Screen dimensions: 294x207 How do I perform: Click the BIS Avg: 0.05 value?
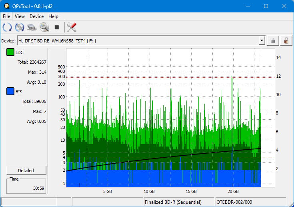coord(37,121)
